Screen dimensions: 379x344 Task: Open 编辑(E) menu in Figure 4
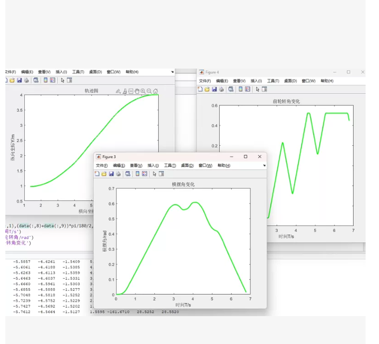click(222, 81)
